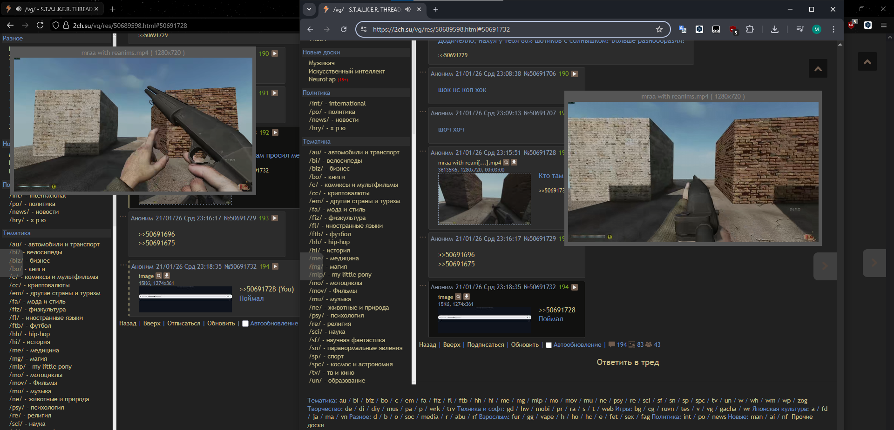Jump to top with Chrome page's up-arrow button
894x430 pixels.
[x=818, y=68]
